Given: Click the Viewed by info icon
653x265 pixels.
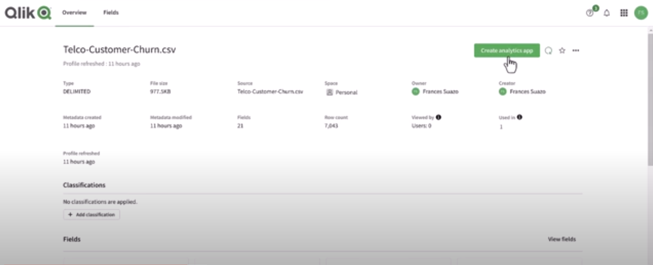Looking at the screenshot, I should point(439,117).
